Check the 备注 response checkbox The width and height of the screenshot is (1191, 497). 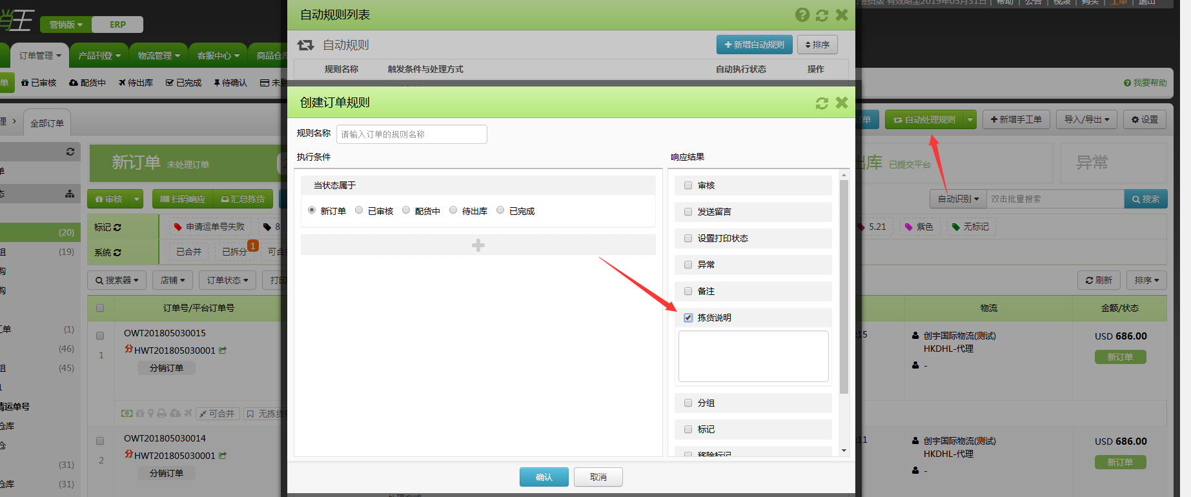688,291
